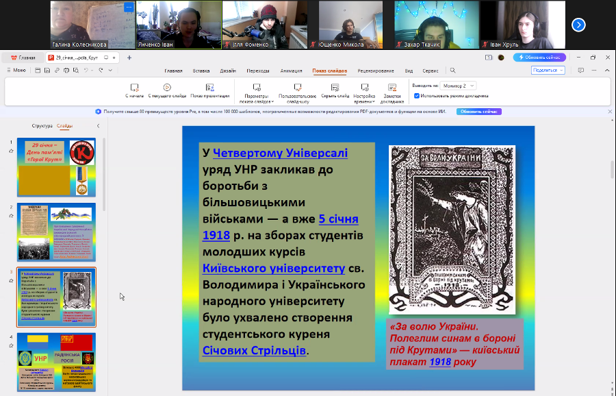The width and height of the screenshot is (616, 396).
Task: Collapse the slide panel with left chevron
Action: coord(98,126)
